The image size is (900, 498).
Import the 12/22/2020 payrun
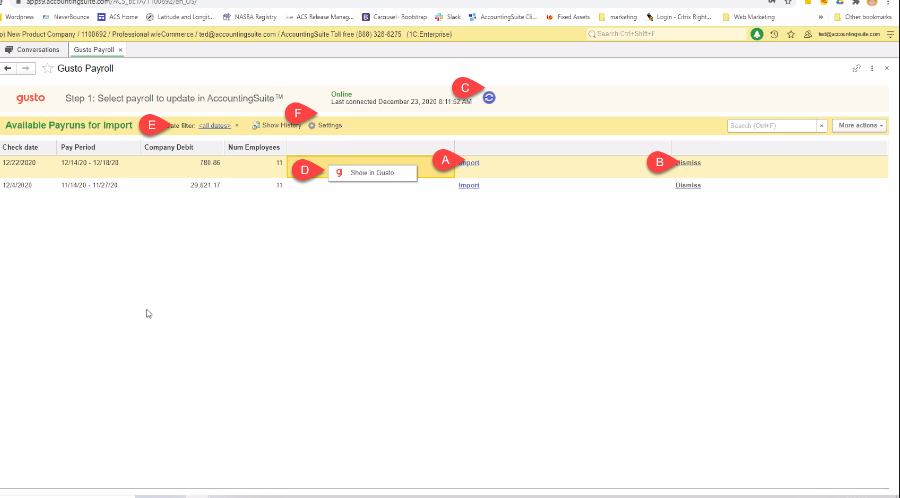tap(469, 163)
